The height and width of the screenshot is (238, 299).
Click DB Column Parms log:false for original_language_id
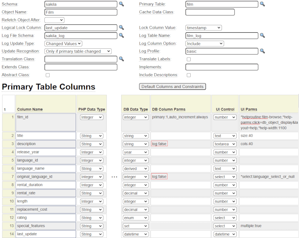159,177
